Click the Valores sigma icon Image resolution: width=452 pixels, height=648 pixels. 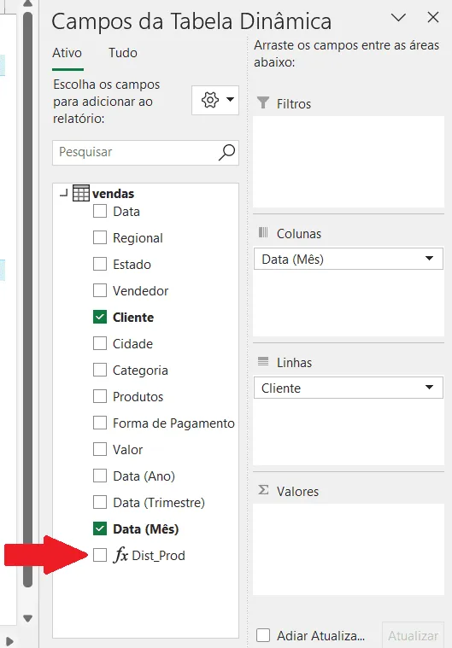(263, 490)
